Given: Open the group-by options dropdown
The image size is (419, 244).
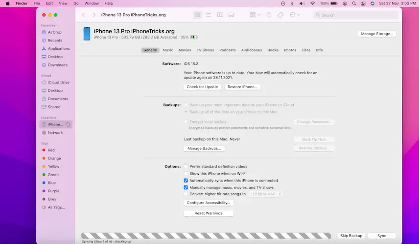Looking at the screenshot, I should (x=255, y=15).
